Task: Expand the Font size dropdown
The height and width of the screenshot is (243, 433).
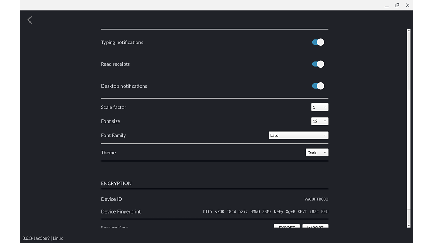Action: point(319,121)
